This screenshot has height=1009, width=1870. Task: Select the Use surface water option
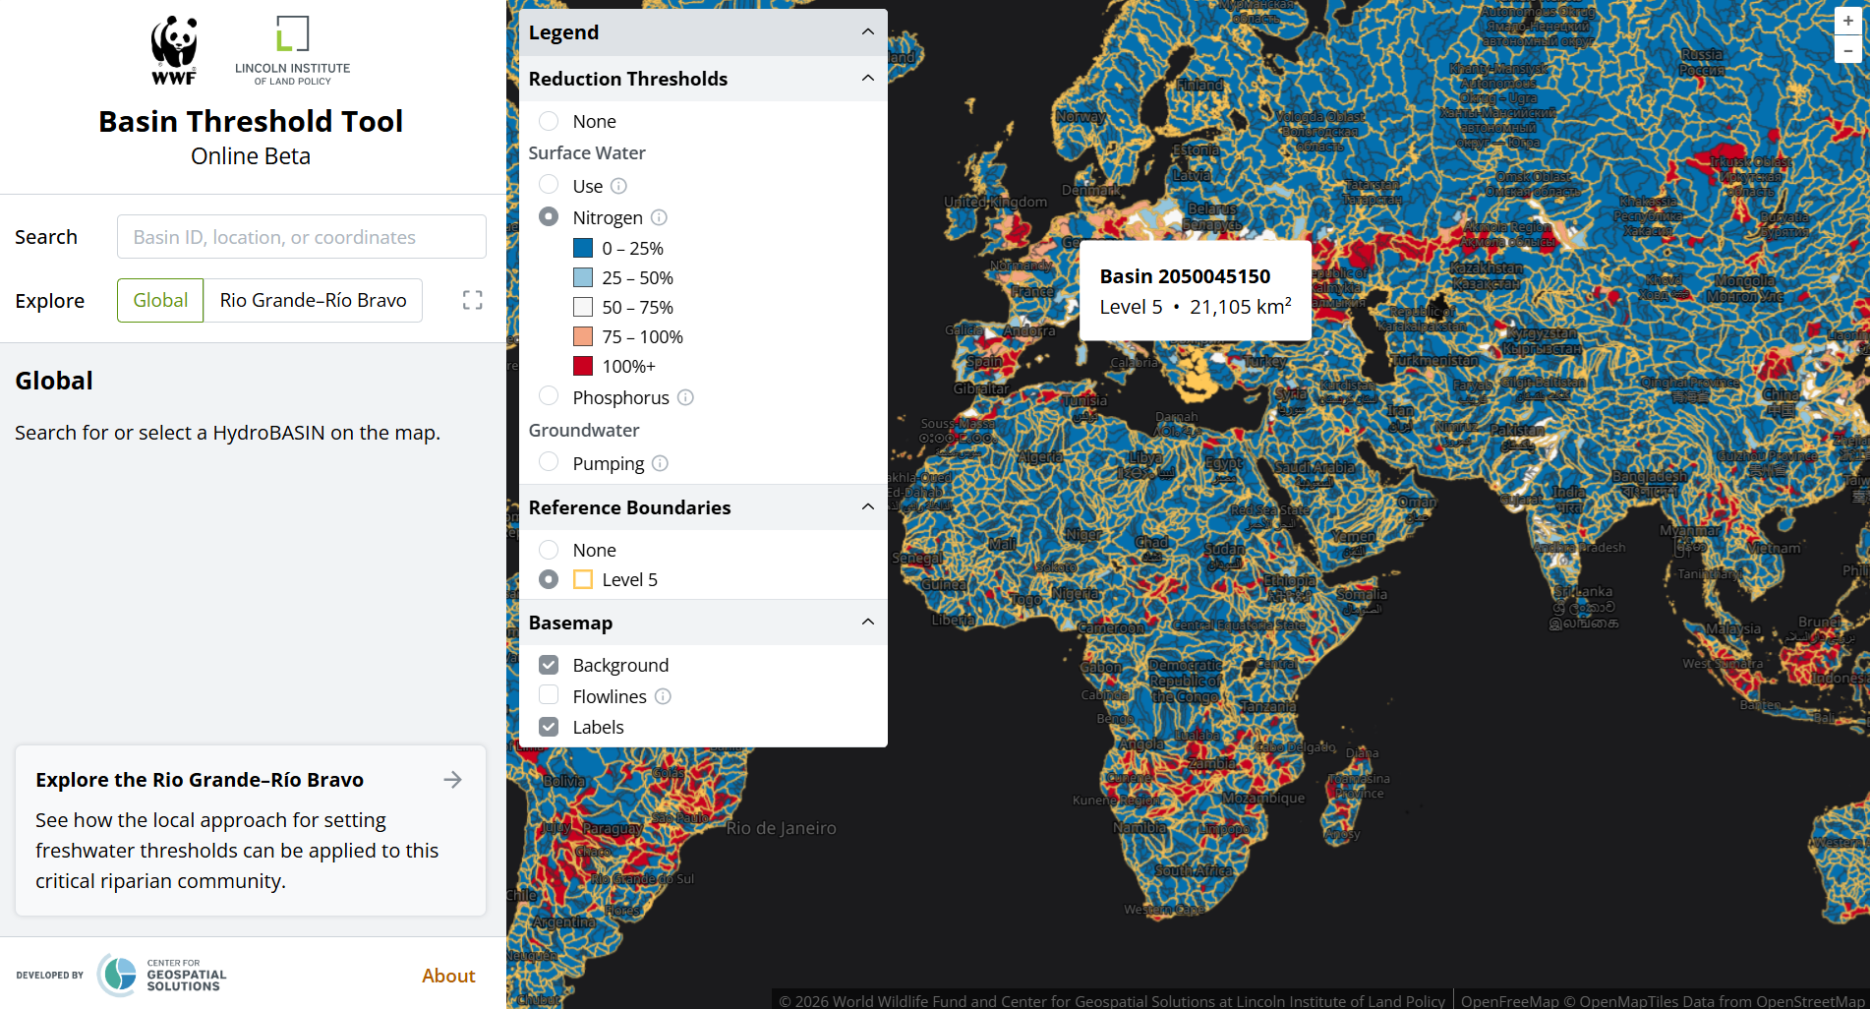[x=549, y=185]
